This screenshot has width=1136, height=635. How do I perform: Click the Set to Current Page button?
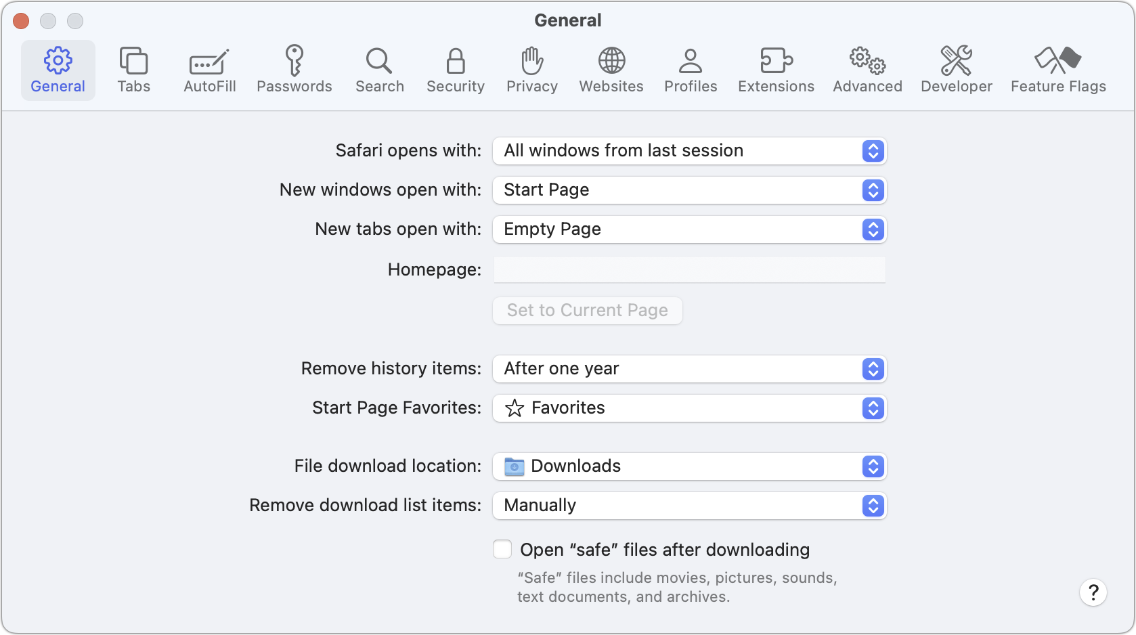[x=586, y=310]
